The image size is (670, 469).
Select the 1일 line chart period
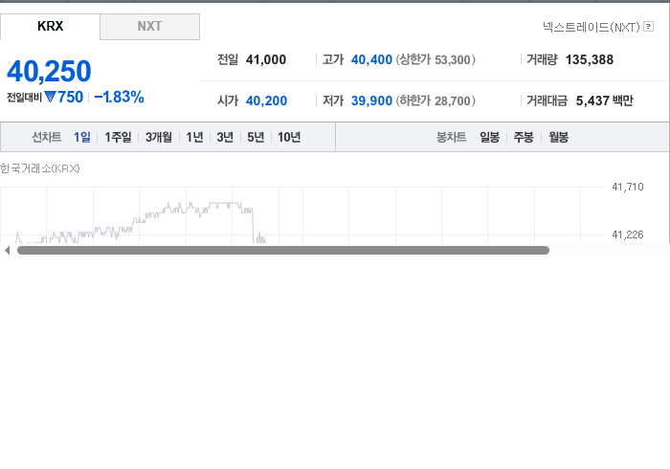pos(82,137)
